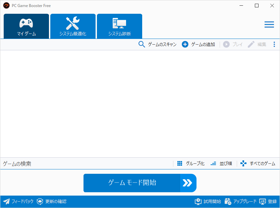Image resolution: width=280 pixels, height=208 pixels.
Task: Send feedback via フィードバック icon
Action: [7, 202]
